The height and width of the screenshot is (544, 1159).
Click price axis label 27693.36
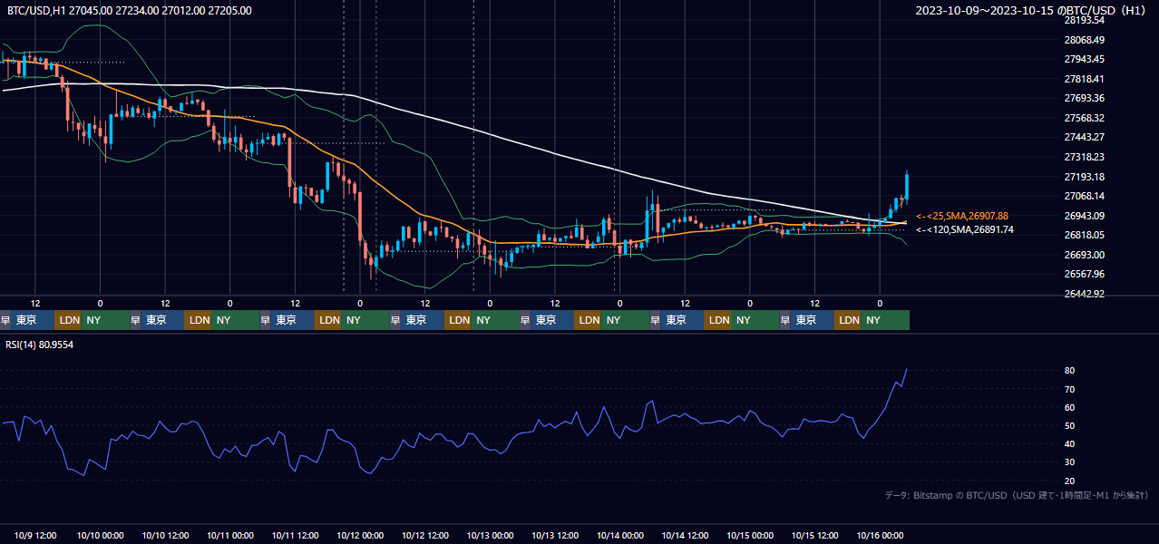coord(1084,98)
